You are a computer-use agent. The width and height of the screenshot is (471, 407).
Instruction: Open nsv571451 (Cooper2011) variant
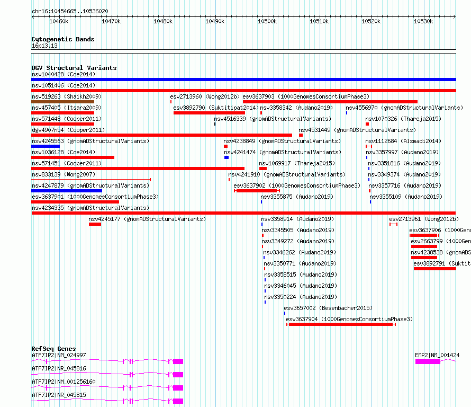click(x=67, y=163)
